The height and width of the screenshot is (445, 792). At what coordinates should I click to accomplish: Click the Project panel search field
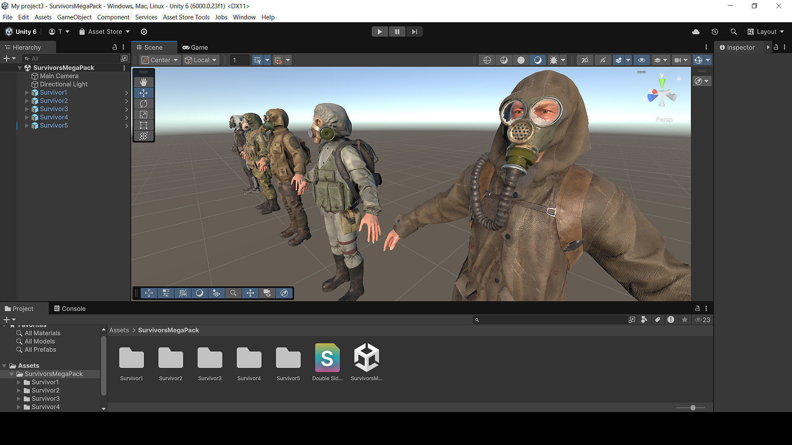coord(550,320)
